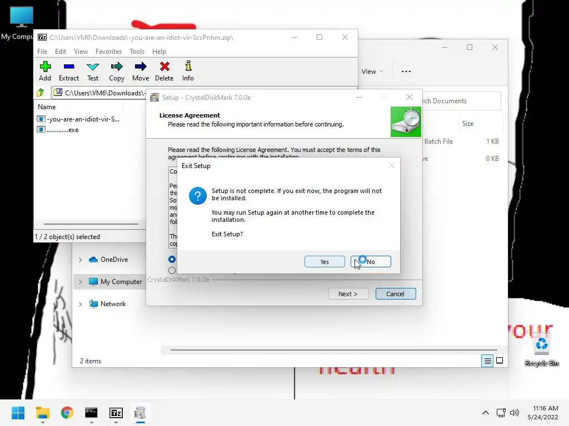Expand the OneDrive tree node
569x426 pixels.
point(80,260)
